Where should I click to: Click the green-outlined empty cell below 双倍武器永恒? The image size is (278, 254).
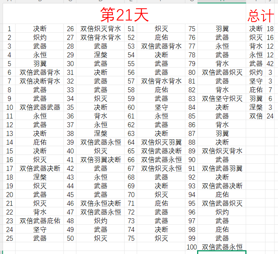click(222, 252)
